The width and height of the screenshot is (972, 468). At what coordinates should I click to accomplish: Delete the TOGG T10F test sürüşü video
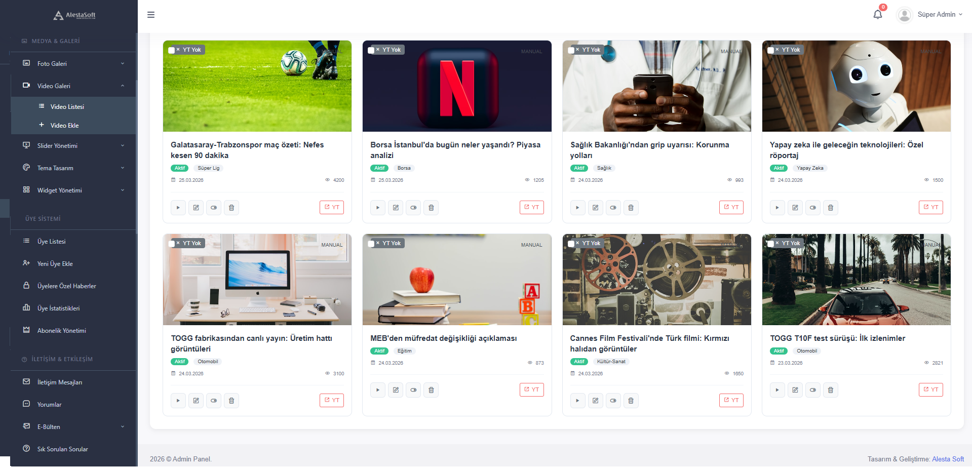[x=830, y=390]
